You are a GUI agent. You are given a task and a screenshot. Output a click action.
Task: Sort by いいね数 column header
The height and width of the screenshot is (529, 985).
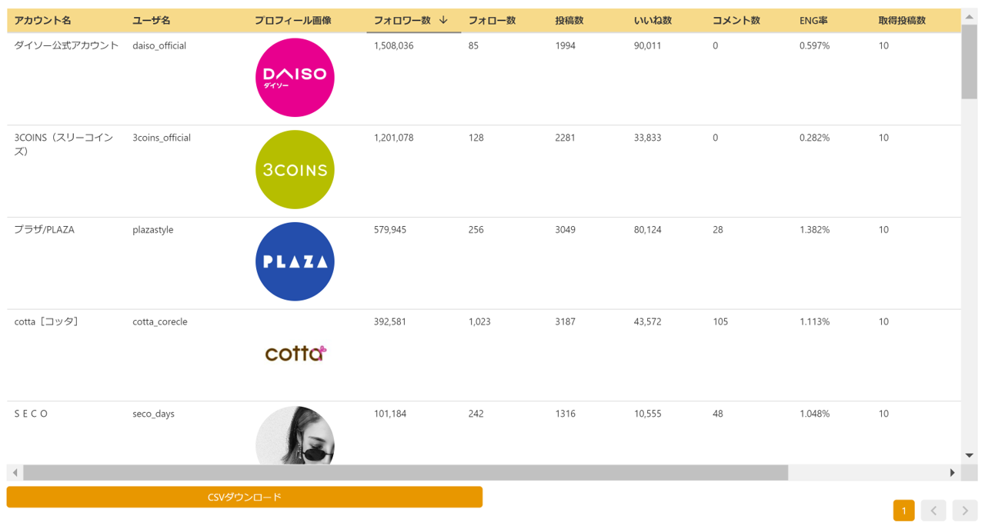653,20
